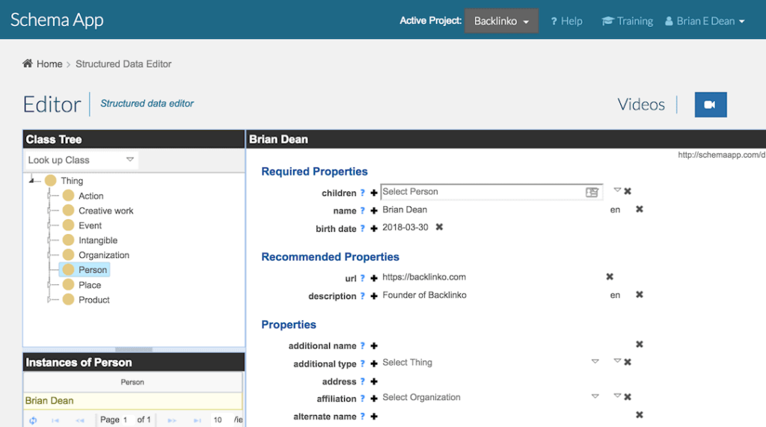Remove the Brian Dean name value
Viewport: 766px width, 427px height.
tap(639, 209)
